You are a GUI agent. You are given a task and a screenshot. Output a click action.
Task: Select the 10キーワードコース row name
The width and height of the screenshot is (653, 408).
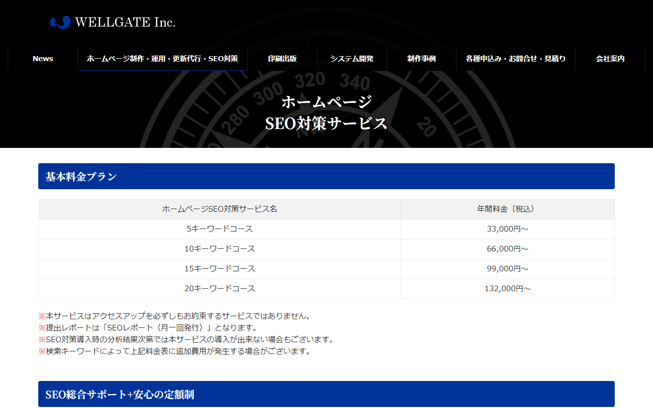coord(219,249)
